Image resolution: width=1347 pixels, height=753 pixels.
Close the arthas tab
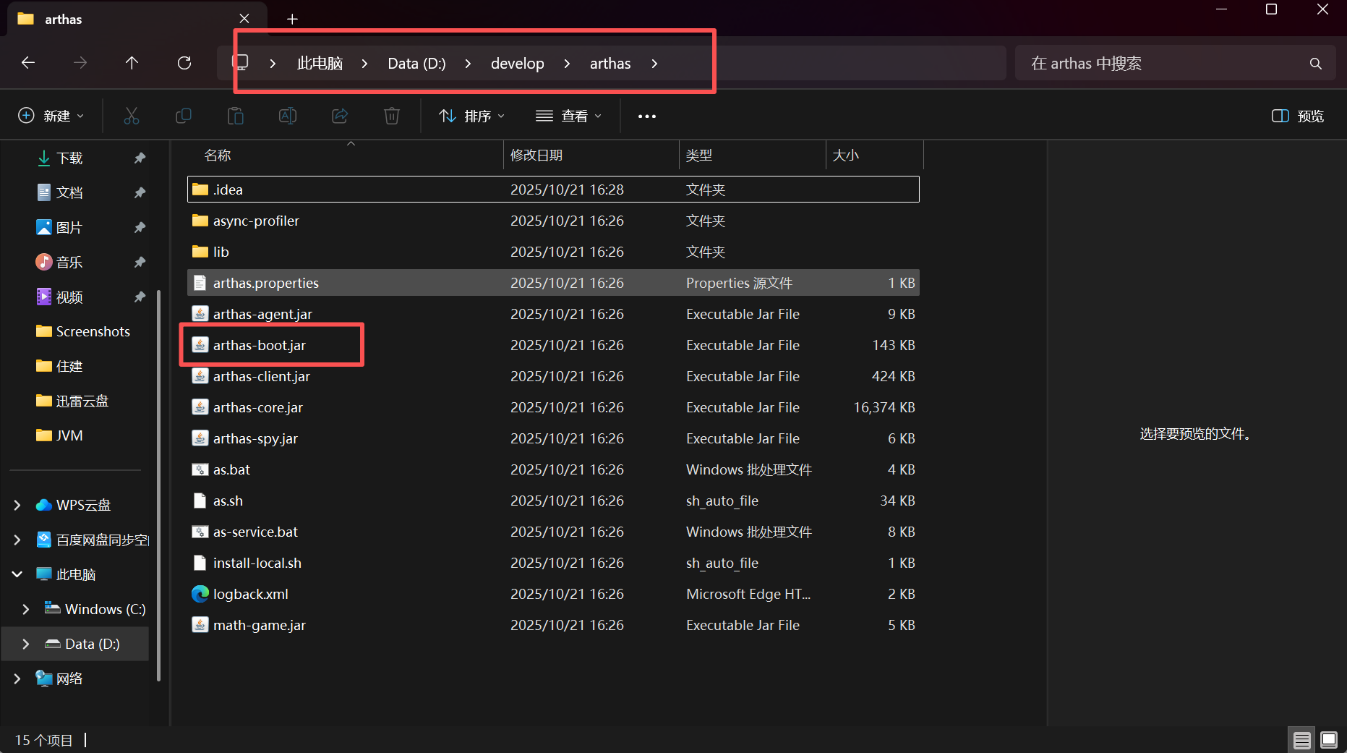244,19
